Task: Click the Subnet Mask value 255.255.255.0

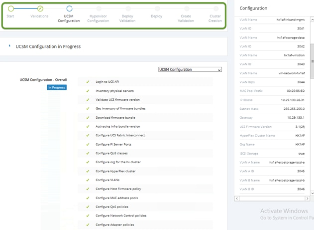Action: 294,109
